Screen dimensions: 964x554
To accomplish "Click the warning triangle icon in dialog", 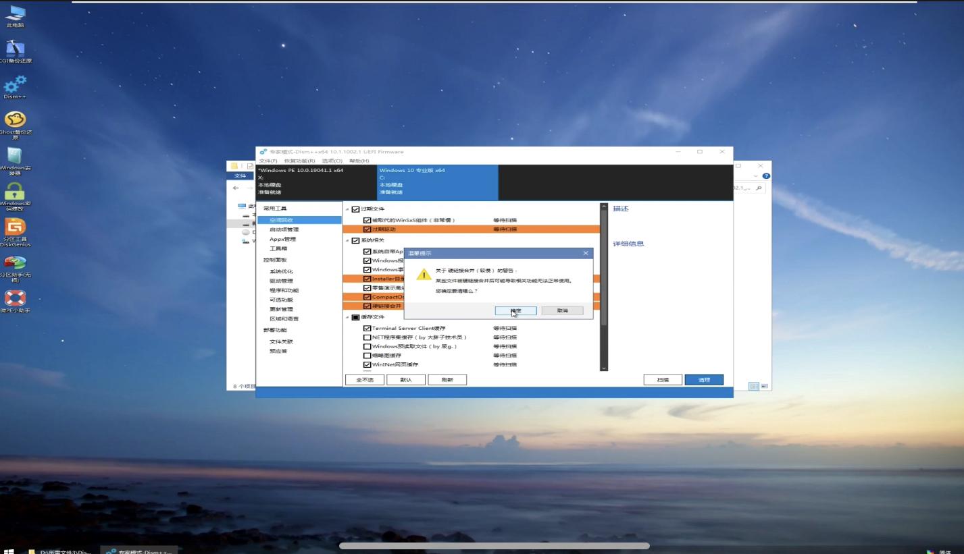I will (423, 275).
